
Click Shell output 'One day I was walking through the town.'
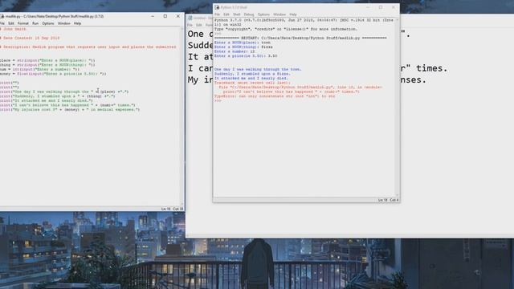(x=258, y=70)
